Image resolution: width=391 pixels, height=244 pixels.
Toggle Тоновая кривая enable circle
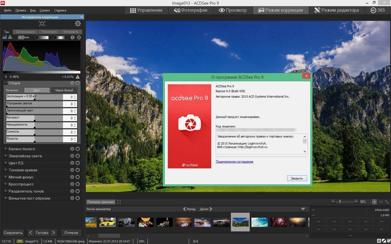78,170
